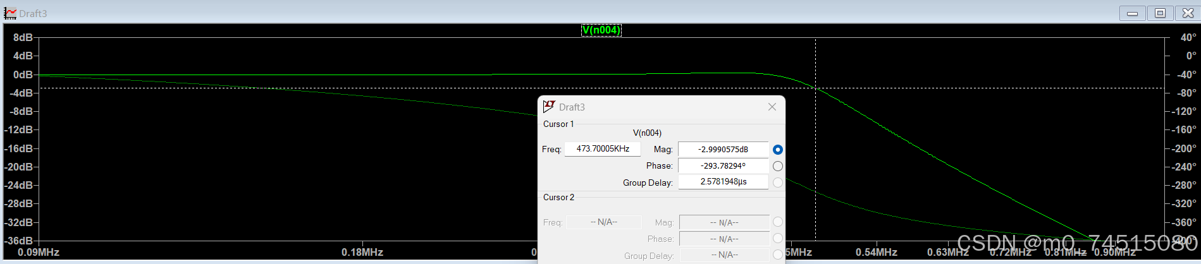Click the Cursor 1 group label

pos(558,124)
